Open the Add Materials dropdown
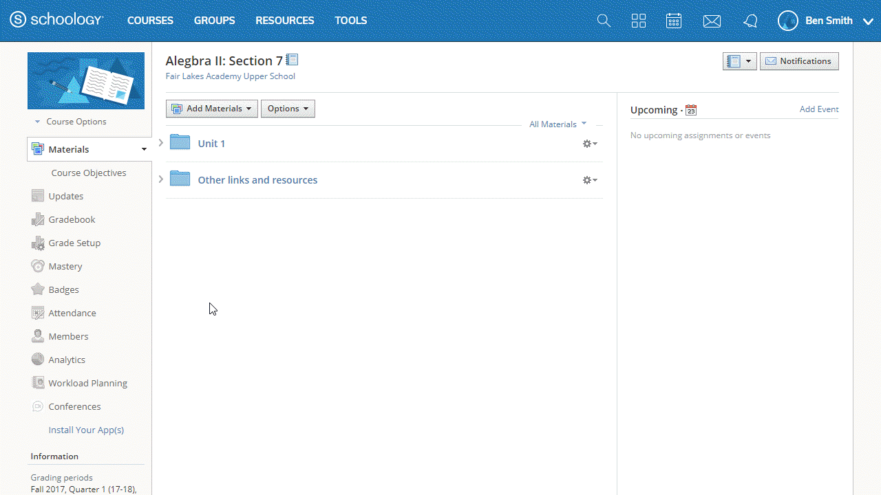 click(212, 109)
